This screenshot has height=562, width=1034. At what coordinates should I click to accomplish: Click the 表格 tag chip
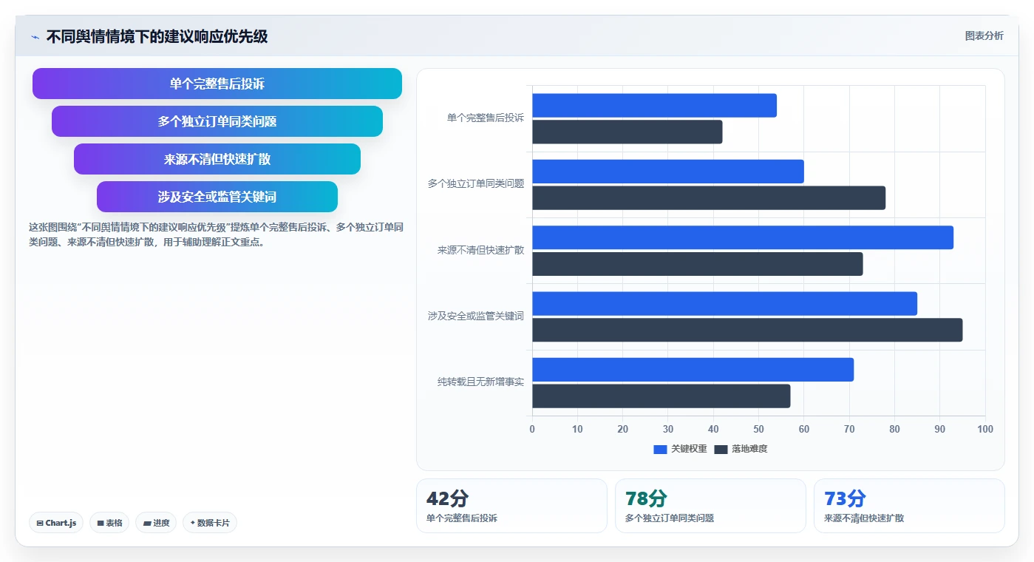click(109, 523)
